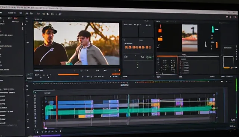Select the yellow clip on the timeline
Viewport: 239px width, 137px height.
coord(81,117)
